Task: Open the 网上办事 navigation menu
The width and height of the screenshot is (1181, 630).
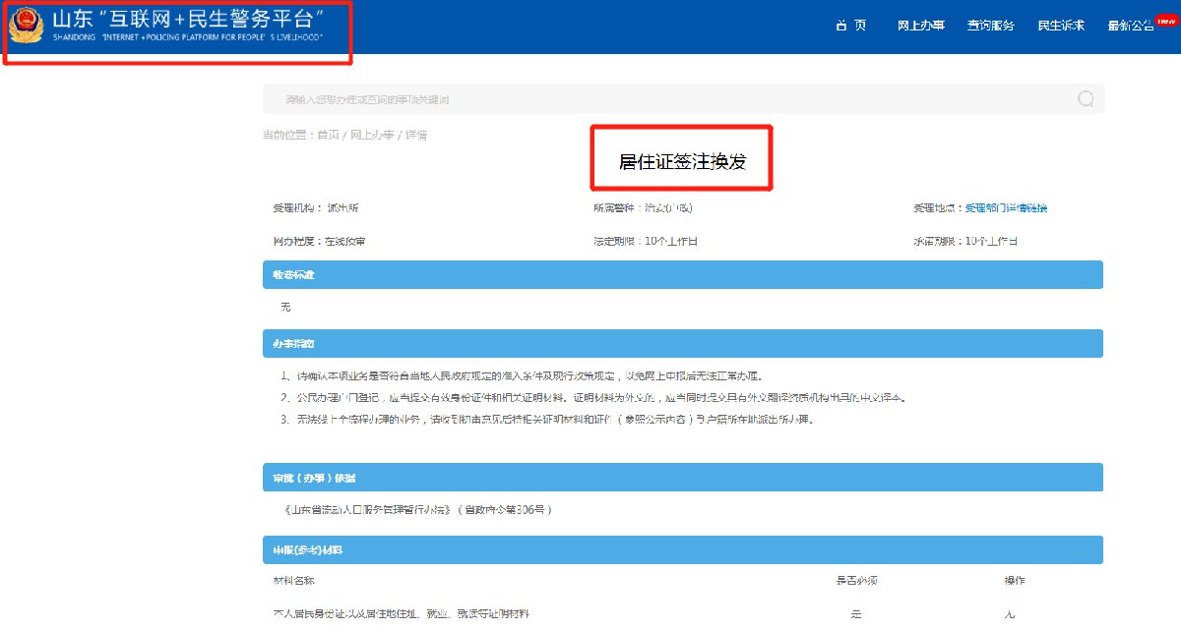Action: pos(921,26)
